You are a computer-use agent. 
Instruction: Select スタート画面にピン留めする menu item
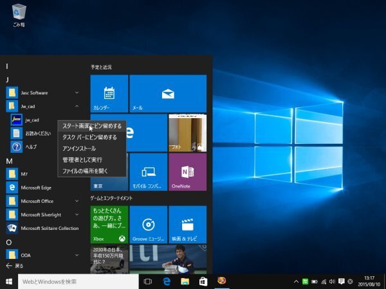tap(92, 126)
